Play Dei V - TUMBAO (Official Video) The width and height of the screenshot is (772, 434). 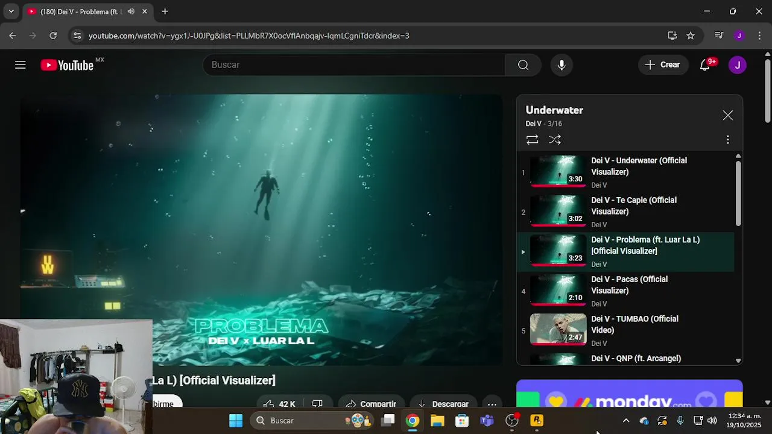626,331
